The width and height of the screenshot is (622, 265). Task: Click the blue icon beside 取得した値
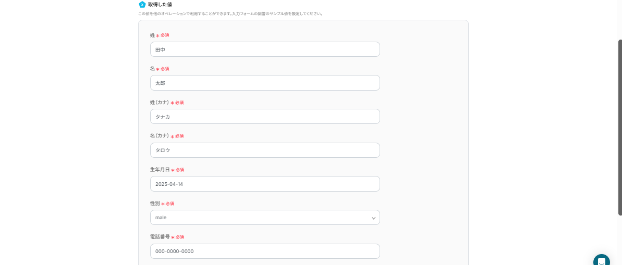pos(142,4)
